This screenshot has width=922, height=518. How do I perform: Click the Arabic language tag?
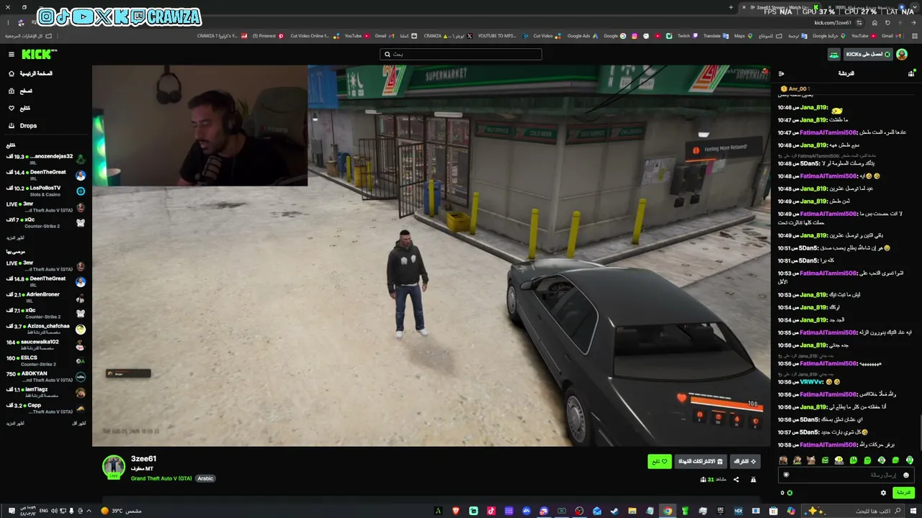[x=205, y=478]
